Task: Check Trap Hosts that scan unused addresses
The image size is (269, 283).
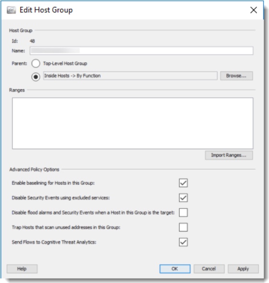Action: click(183, 227)
